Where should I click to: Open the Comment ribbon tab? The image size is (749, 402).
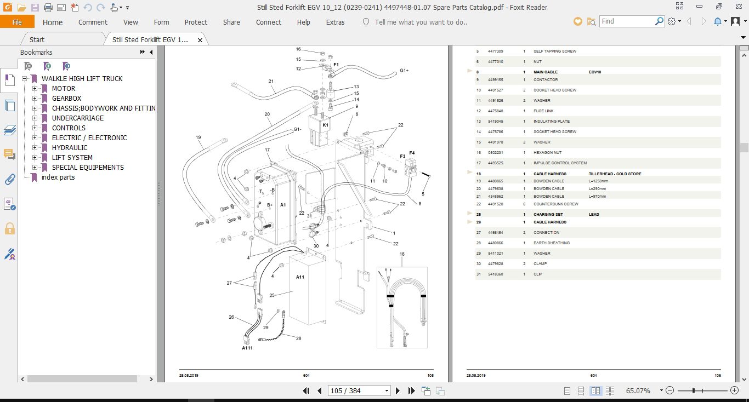[x=93, y=22]
